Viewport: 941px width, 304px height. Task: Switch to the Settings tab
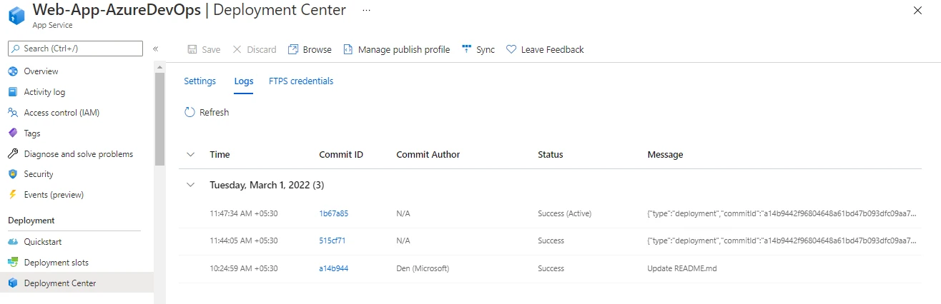pos(199,81)
